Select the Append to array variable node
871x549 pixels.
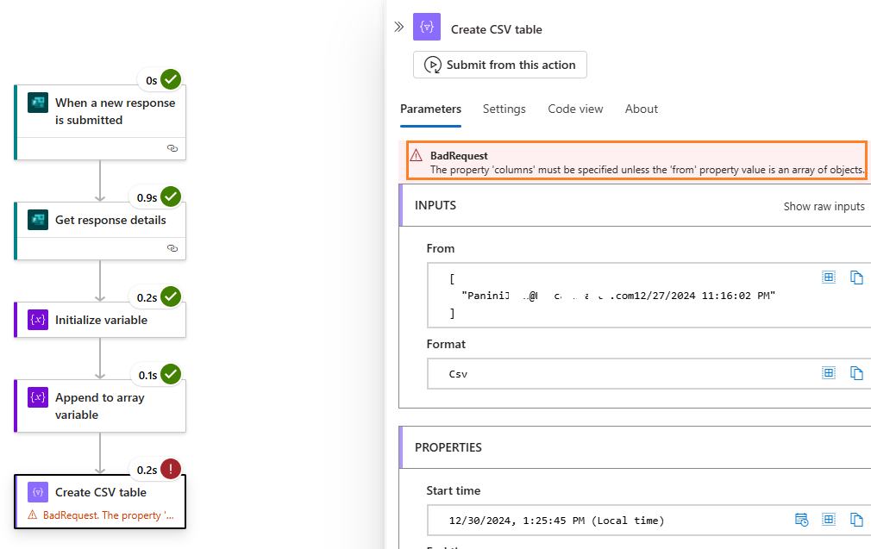point(100,406)
